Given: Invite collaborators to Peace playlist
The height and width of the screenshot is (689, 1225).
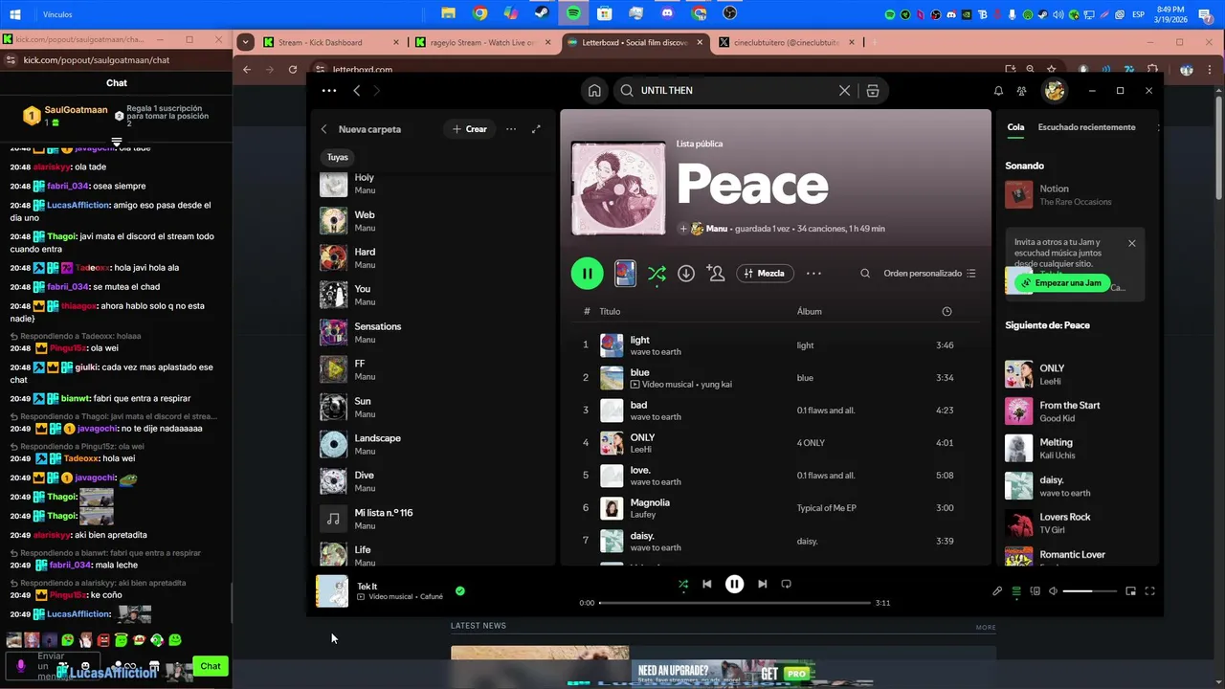Looking at the screenshot, I should (716, 274).
